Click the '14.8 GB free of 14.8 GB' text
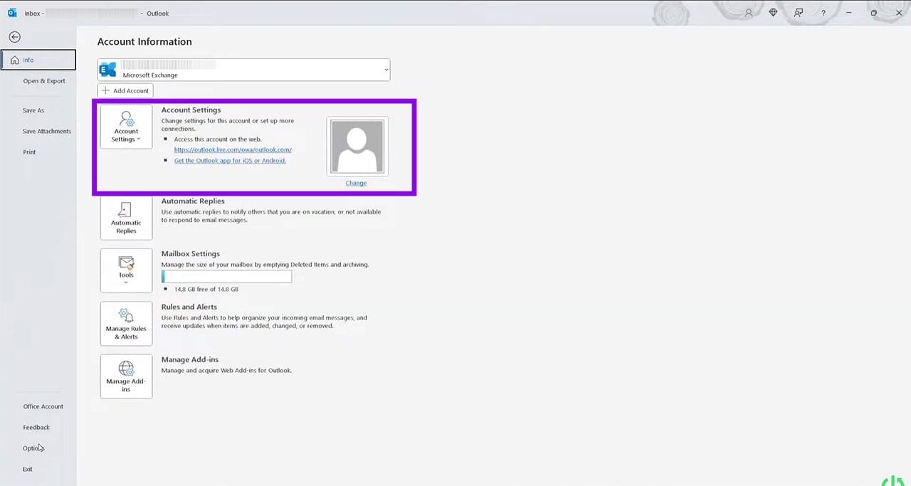Image resolution: width=911 pixels, height=486 pixels. coord(206,290)
